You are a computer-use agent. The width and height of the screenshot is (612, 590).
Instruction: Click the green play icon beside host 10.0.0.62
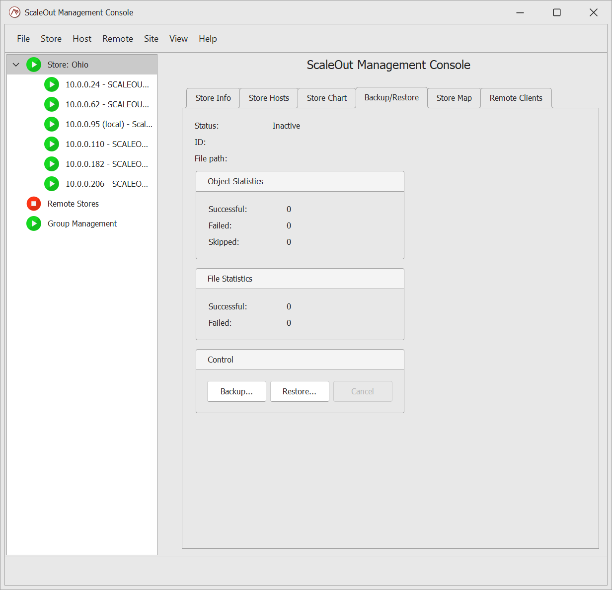pyautogui.click(x=52, y=104)
